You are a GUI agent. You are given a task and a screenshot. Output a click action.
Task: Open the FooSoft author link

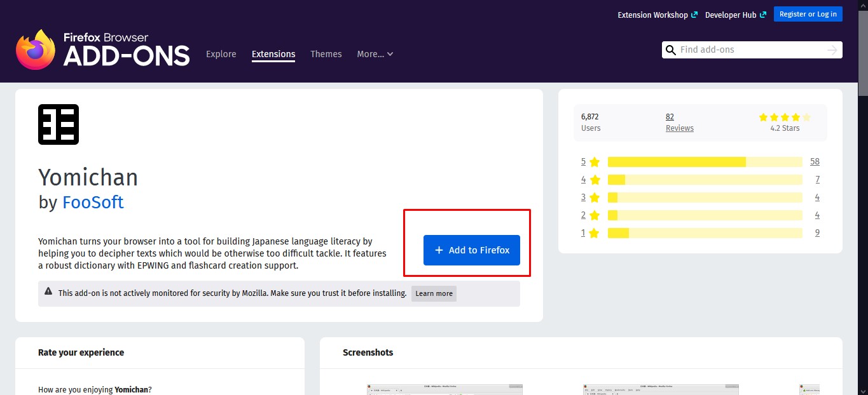[x=93, y=203]
